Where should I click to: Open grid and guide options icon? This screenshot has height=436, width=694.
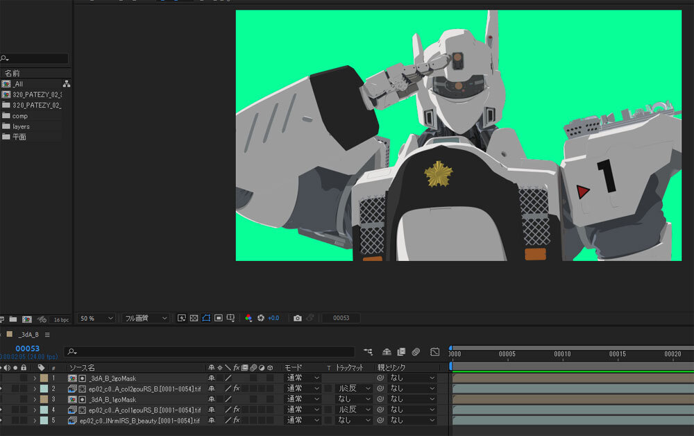point(230,318)
